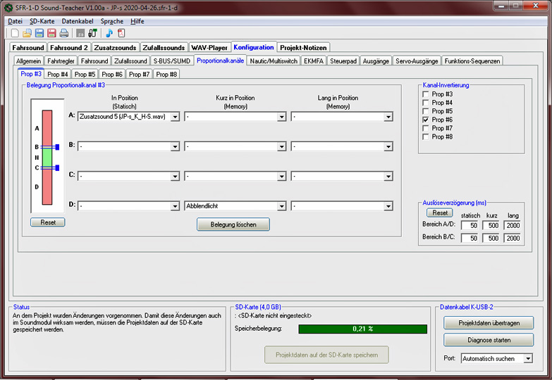Switch to the Prop #8 channel tab
This screenshot has height=380, width=552.
[x=166, y=75]
